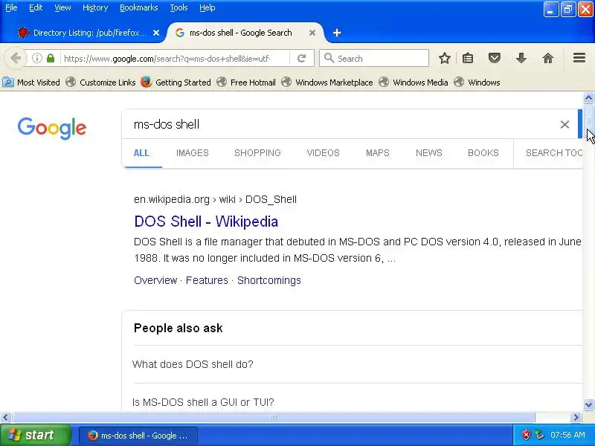Open Search Tools options
Image resolution: width=595 pixels, height=446 pixels.
coord(554,153)
